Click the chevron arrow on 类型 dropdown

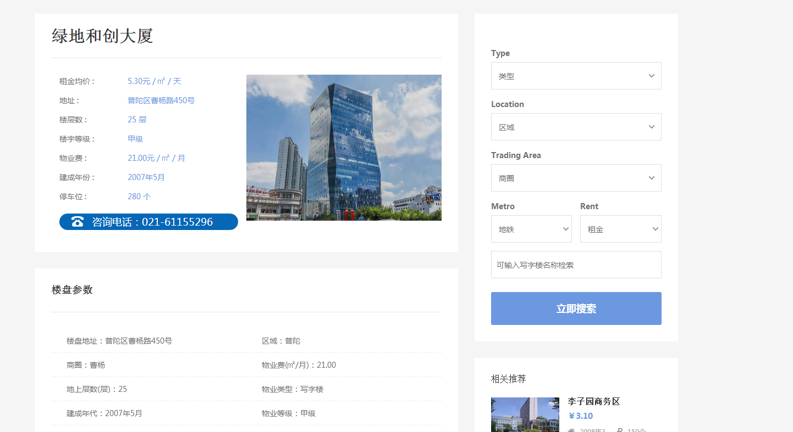click(651, 76)
